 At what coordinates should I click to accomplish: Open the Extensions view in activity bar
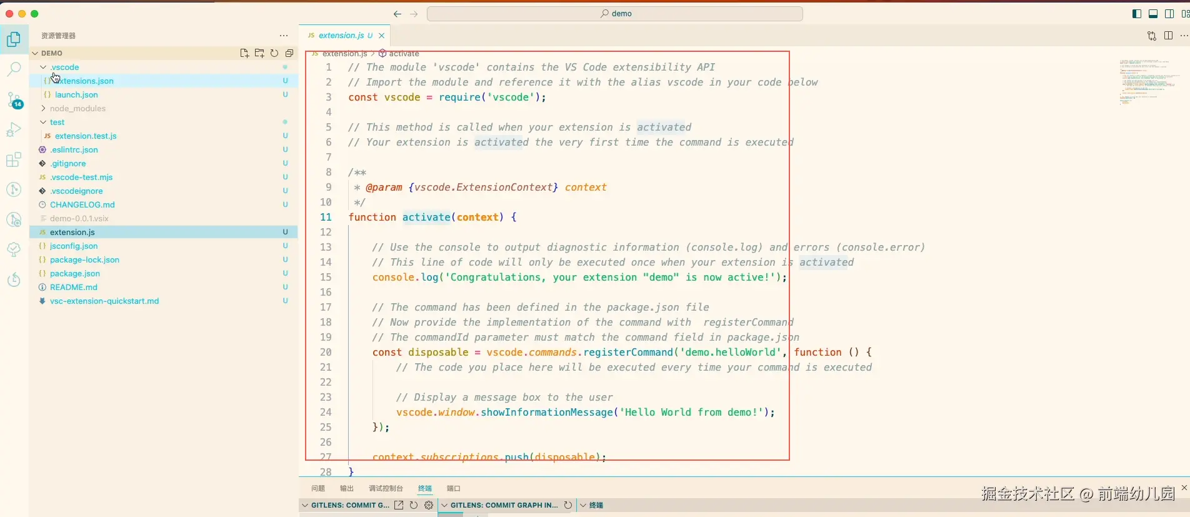click(14, 159)
